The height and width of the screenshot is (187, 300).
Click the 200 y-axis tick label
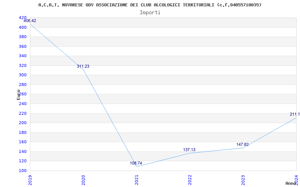[x=22, y=123]
